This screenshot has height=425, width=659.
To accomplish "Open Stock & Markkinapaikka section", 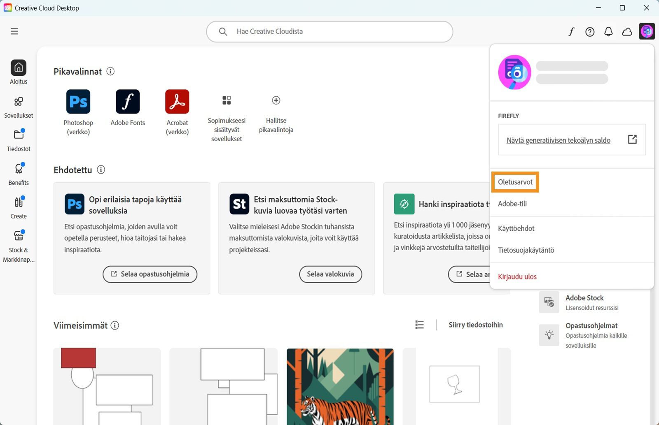I will tap(19, 246).
